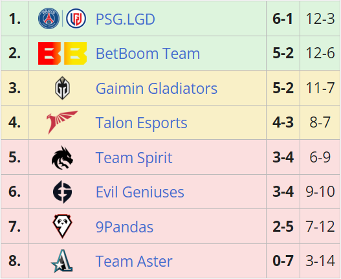This screenshot has width=341, height=279.
Task: Open the Team Aster team link
Action: [x=134, y=261]
